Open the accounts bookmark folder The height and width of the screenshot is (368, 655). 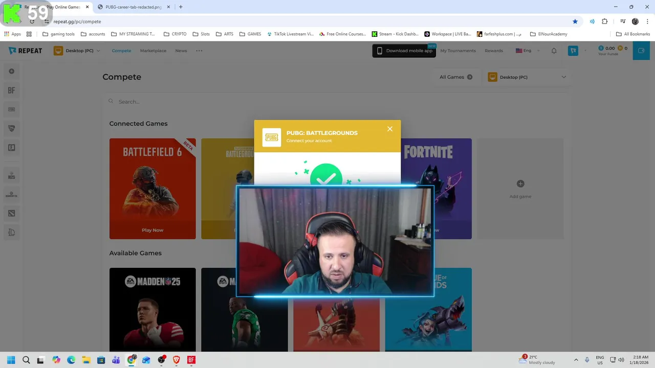coord(93,34)
